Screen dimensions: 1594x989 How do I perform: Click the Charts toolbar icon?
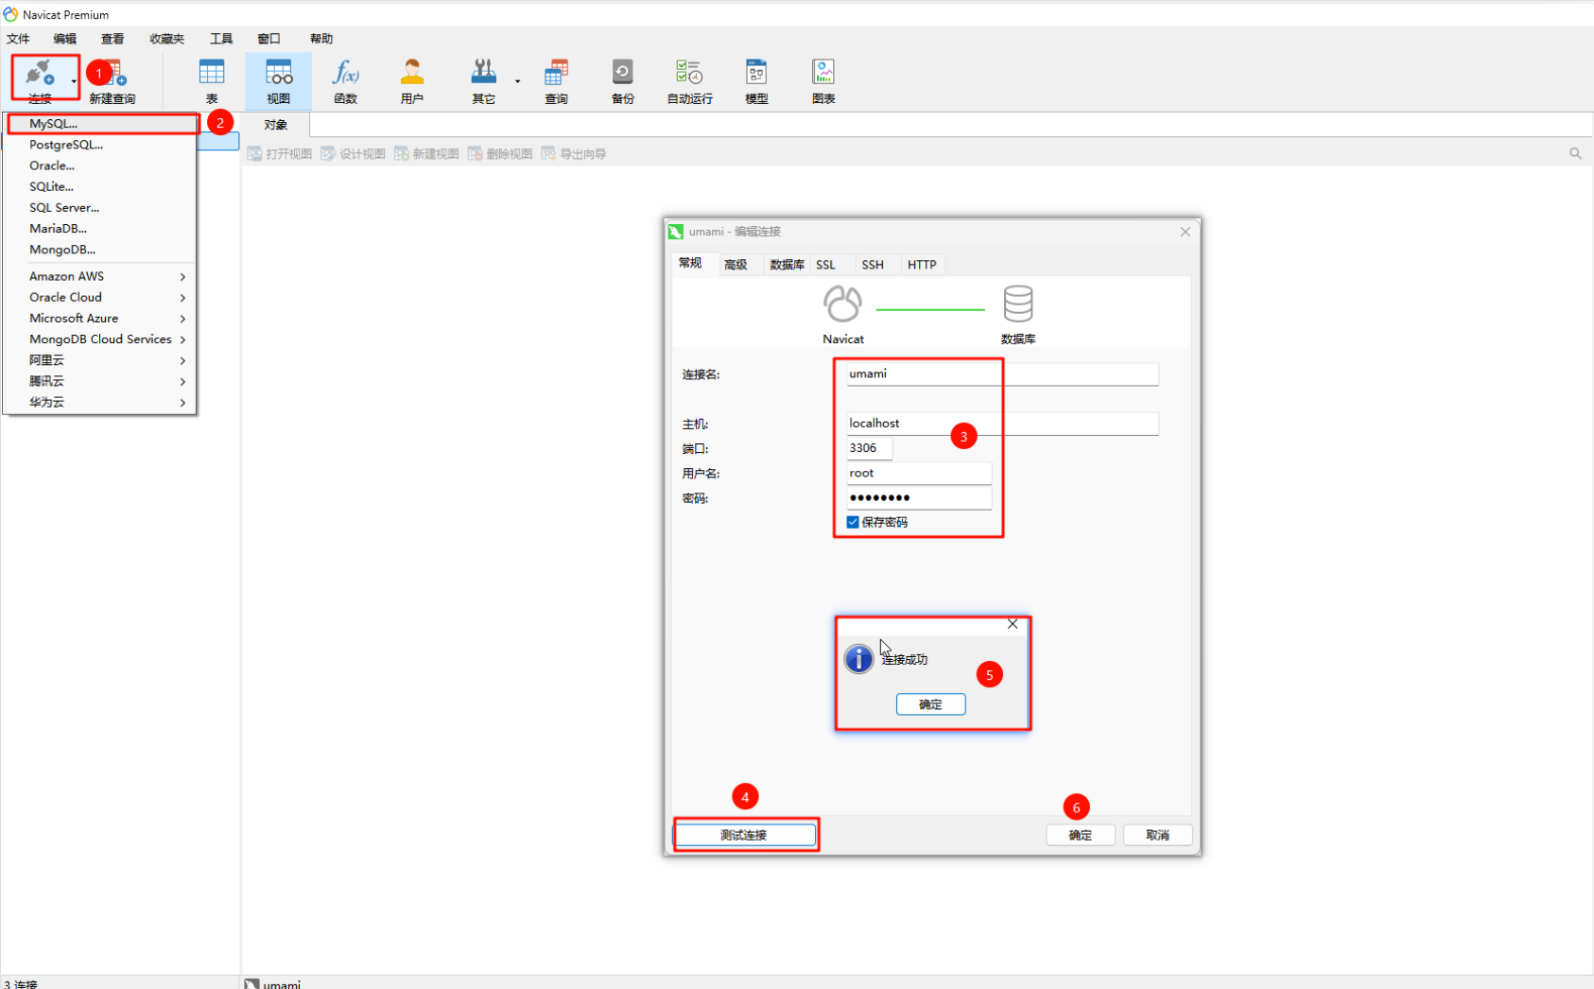point(823,72)
